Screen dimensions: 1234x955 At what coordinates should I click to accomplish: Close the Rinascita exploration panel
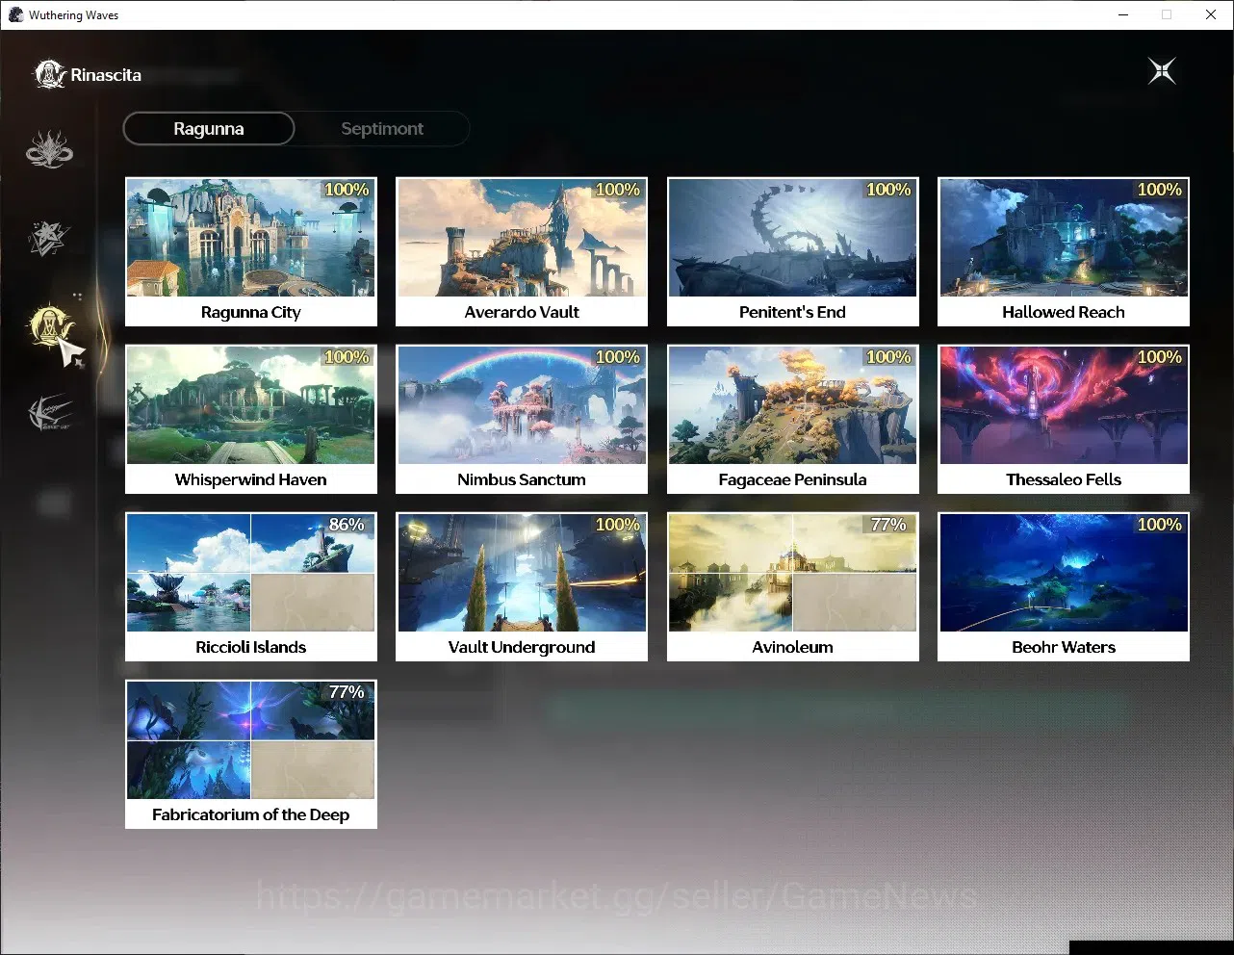[x=1162, y=71]
